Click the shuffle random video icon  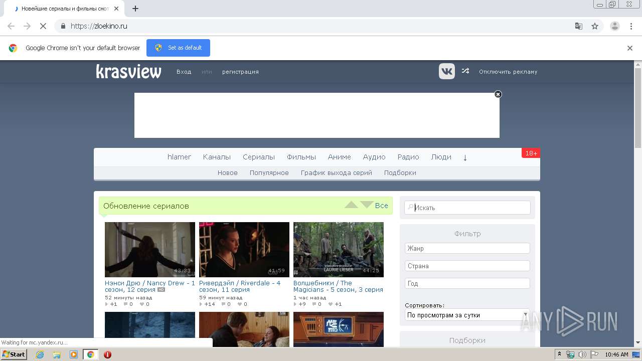tap(465, 71)
